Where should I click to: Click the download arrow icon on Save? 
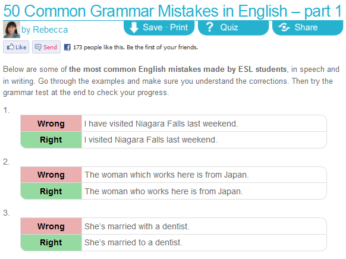tap(134, 27)
